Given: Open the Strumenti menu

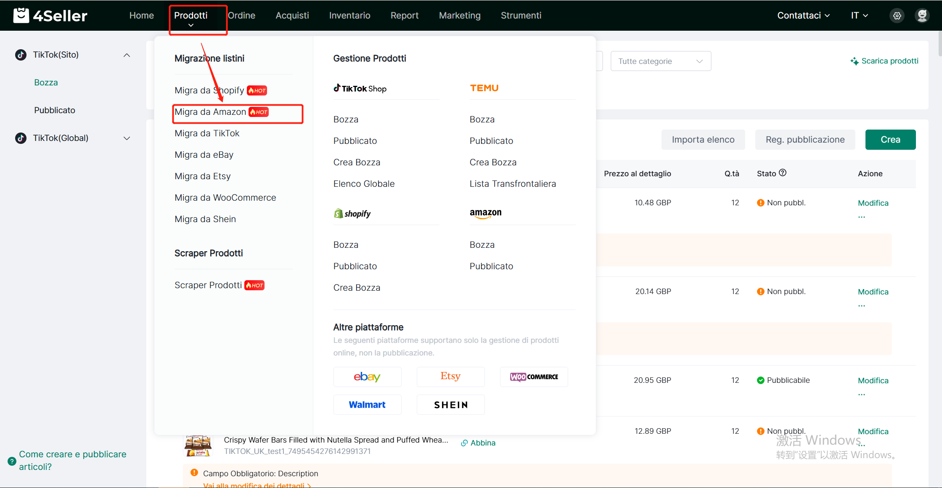Looking at the screenshot, I should click(x=521, y=16).
